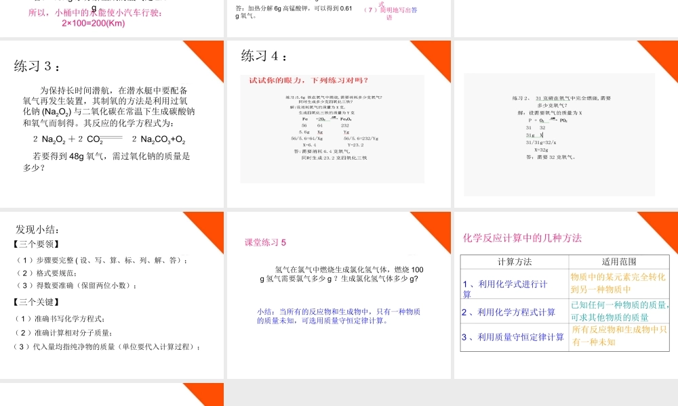This screenshot has height=406, width=678.
Task: Click the line "(2) 准确计算相对分子质量;"
Action: (64, 333)
